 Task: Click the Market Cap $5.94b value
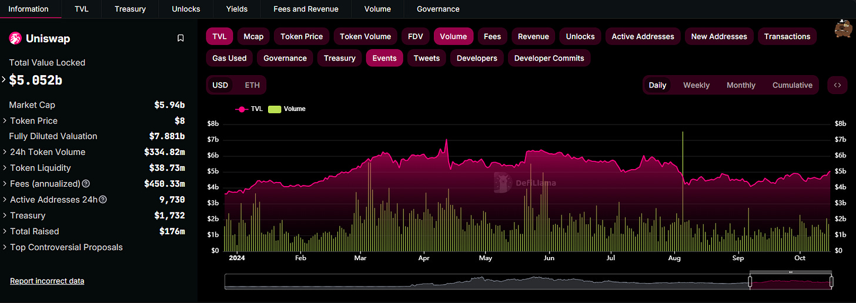(169, 105)
